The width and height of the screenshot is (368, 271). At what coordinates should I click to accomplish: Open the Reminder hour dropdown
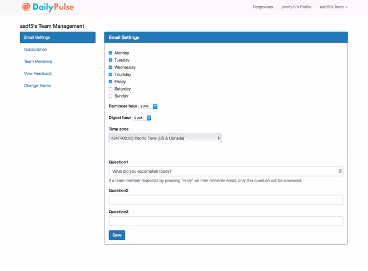point(148,107)
